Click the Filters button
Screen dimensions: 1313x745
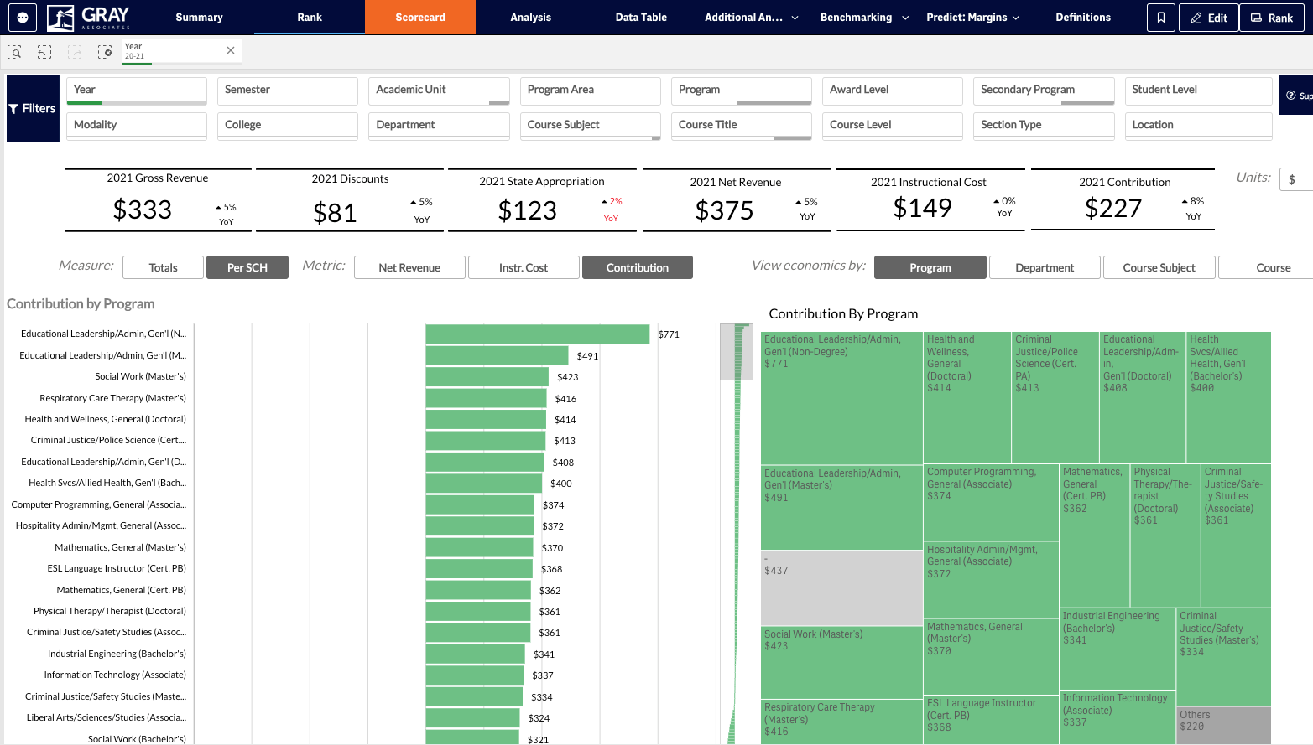[33, 108]
